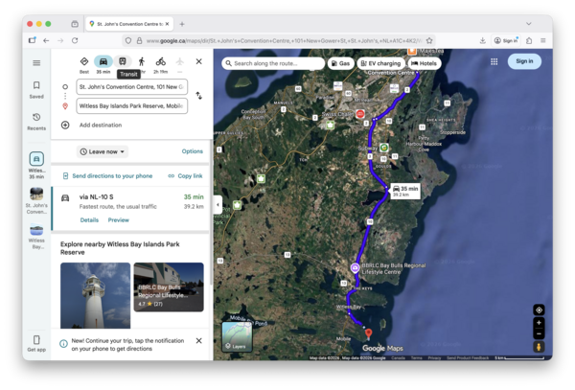Image resolution: width=575 pixels, height=390 pixels.
Task: Close the St. John's Convention Centre tab
Action: tap(167, 24)
